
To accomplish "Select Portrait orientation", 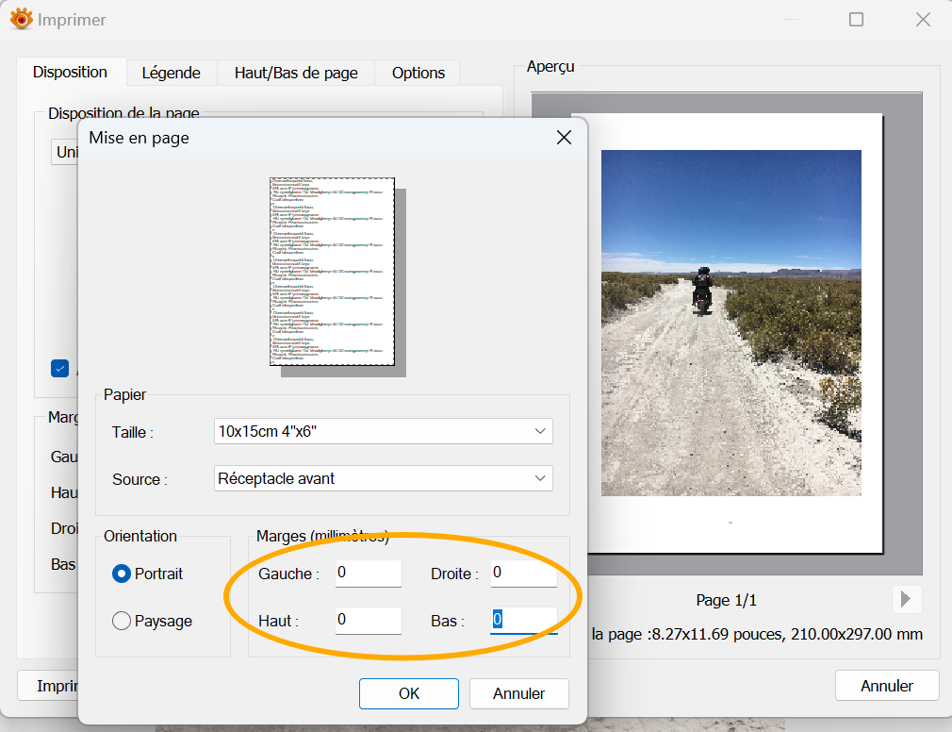I will [x=122, y=574].
